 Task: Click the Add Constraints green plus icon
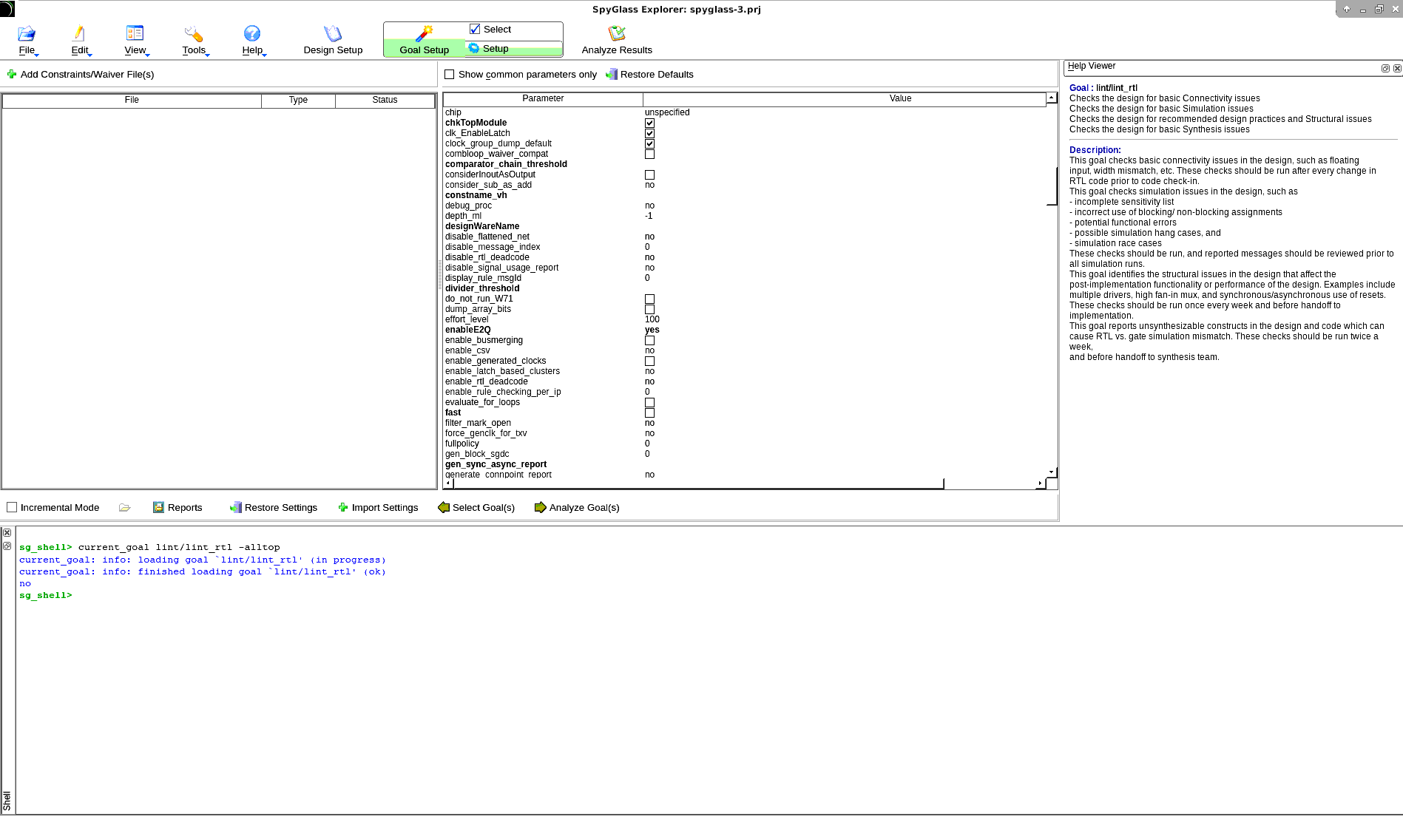pos(12,74)
